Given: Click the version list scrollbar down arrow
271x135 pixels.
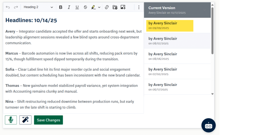Looking at the screenshot, I should pos(212,94).
